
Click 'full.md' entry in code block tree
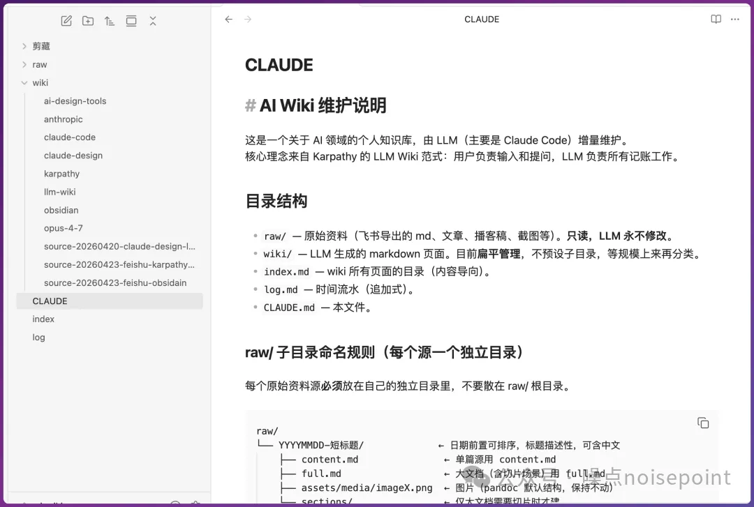click(321, 474)
